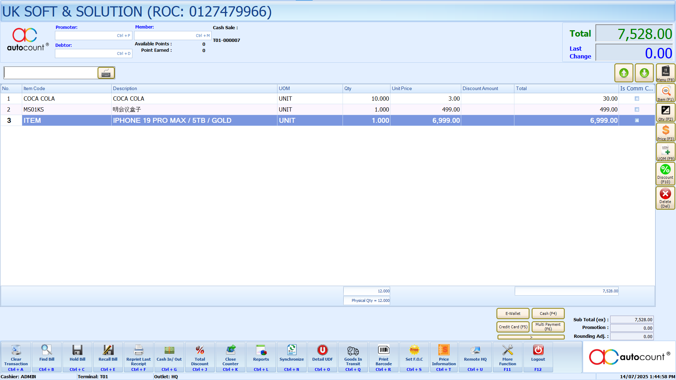
Task: Clear Transaction with Ctrl + A button
Action: point(16,357)
